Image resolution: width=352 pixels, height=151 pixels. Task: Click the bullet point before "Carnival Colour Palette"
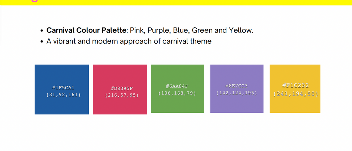click(42, 31)
